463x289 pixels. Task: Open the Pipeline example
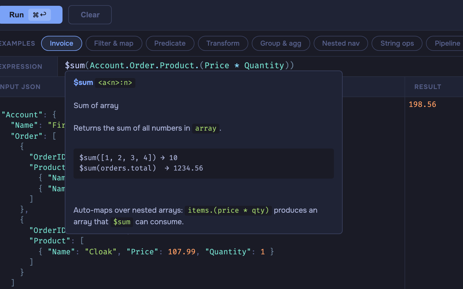click(447, 43)
